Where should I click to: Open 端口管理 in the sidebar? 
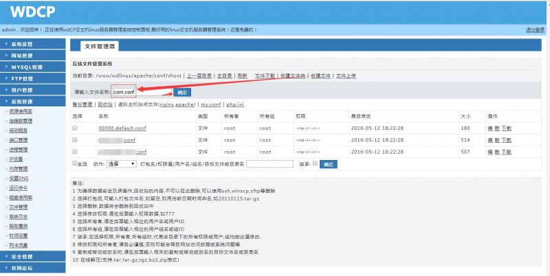pos(19,139)
